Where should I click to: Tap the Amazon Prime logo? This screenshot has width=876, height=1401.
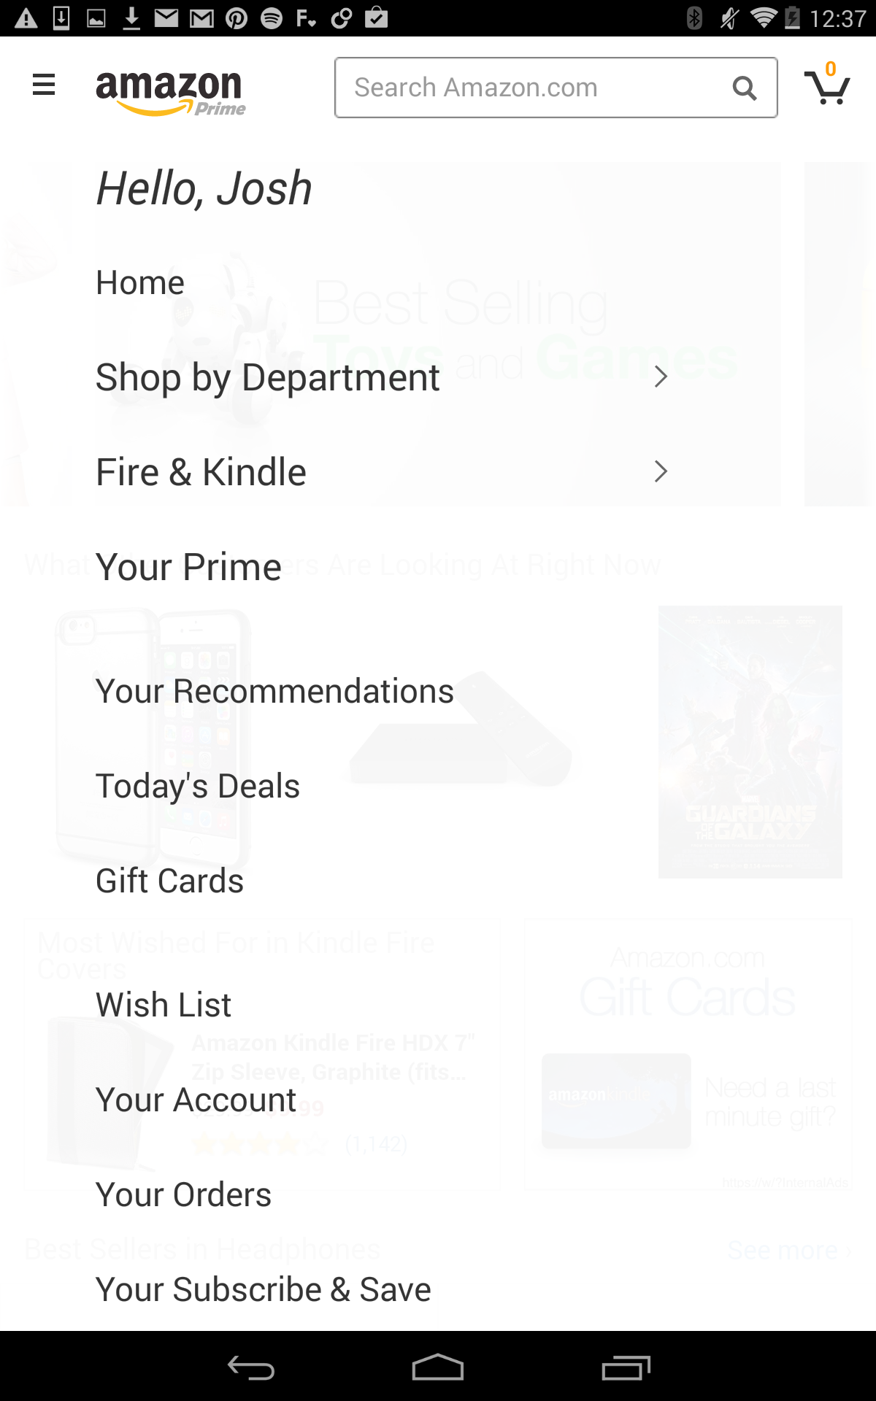[170, 92]
